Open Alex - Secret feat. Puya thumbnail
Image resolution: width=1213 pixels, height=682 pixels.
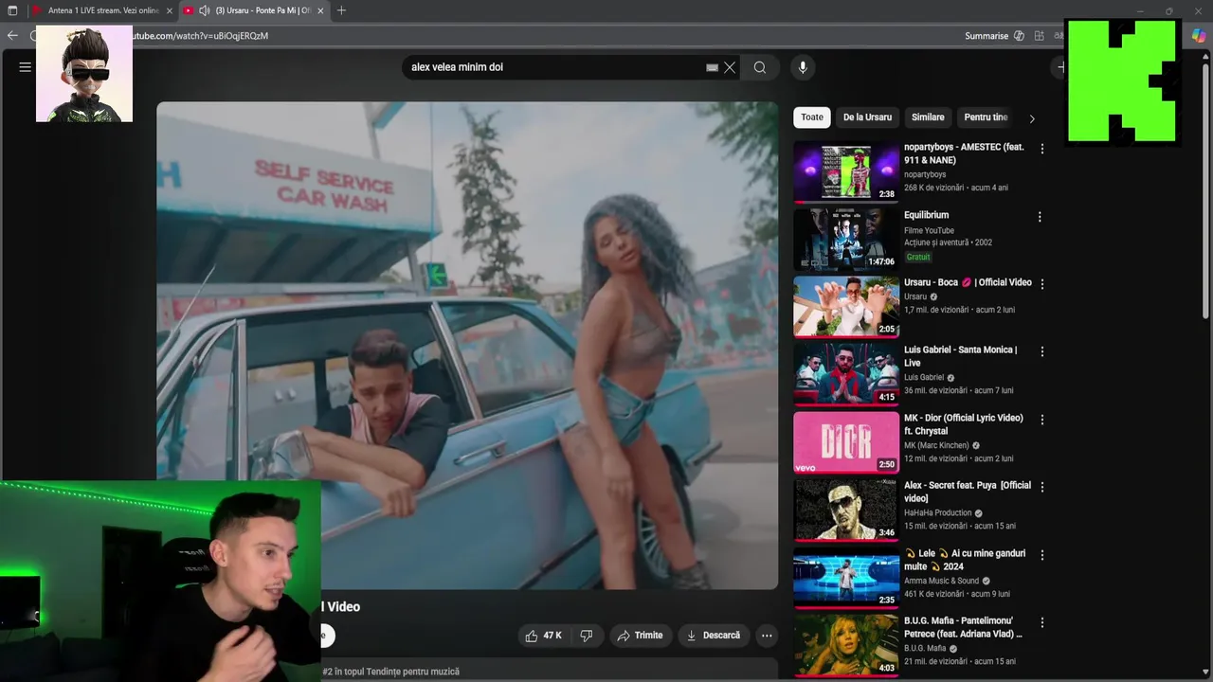pyautogui.click(x=846, y=511)
